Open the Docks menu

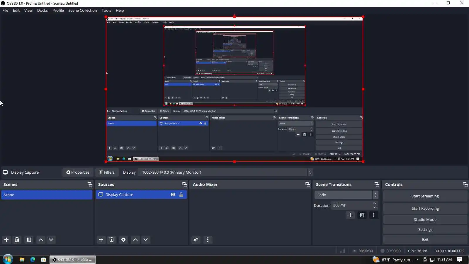pos(43,10)
